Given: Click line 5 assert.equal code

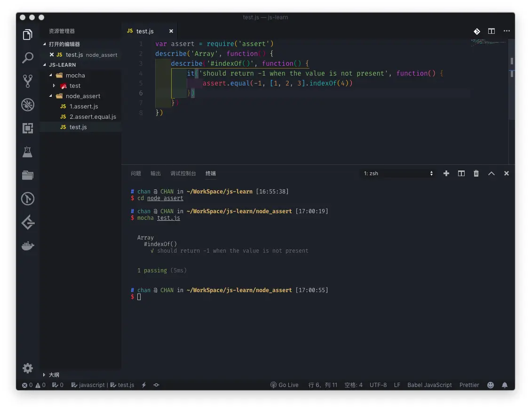Looking at the screenshot, I should tap(277, 83).
